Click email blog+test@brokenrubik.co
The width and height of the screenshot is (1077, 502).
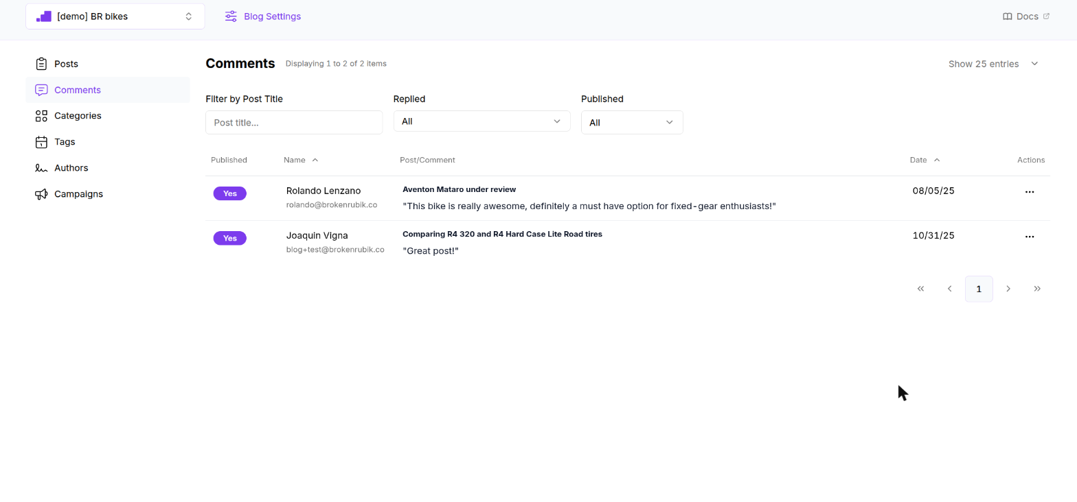[x=335, y=250]
